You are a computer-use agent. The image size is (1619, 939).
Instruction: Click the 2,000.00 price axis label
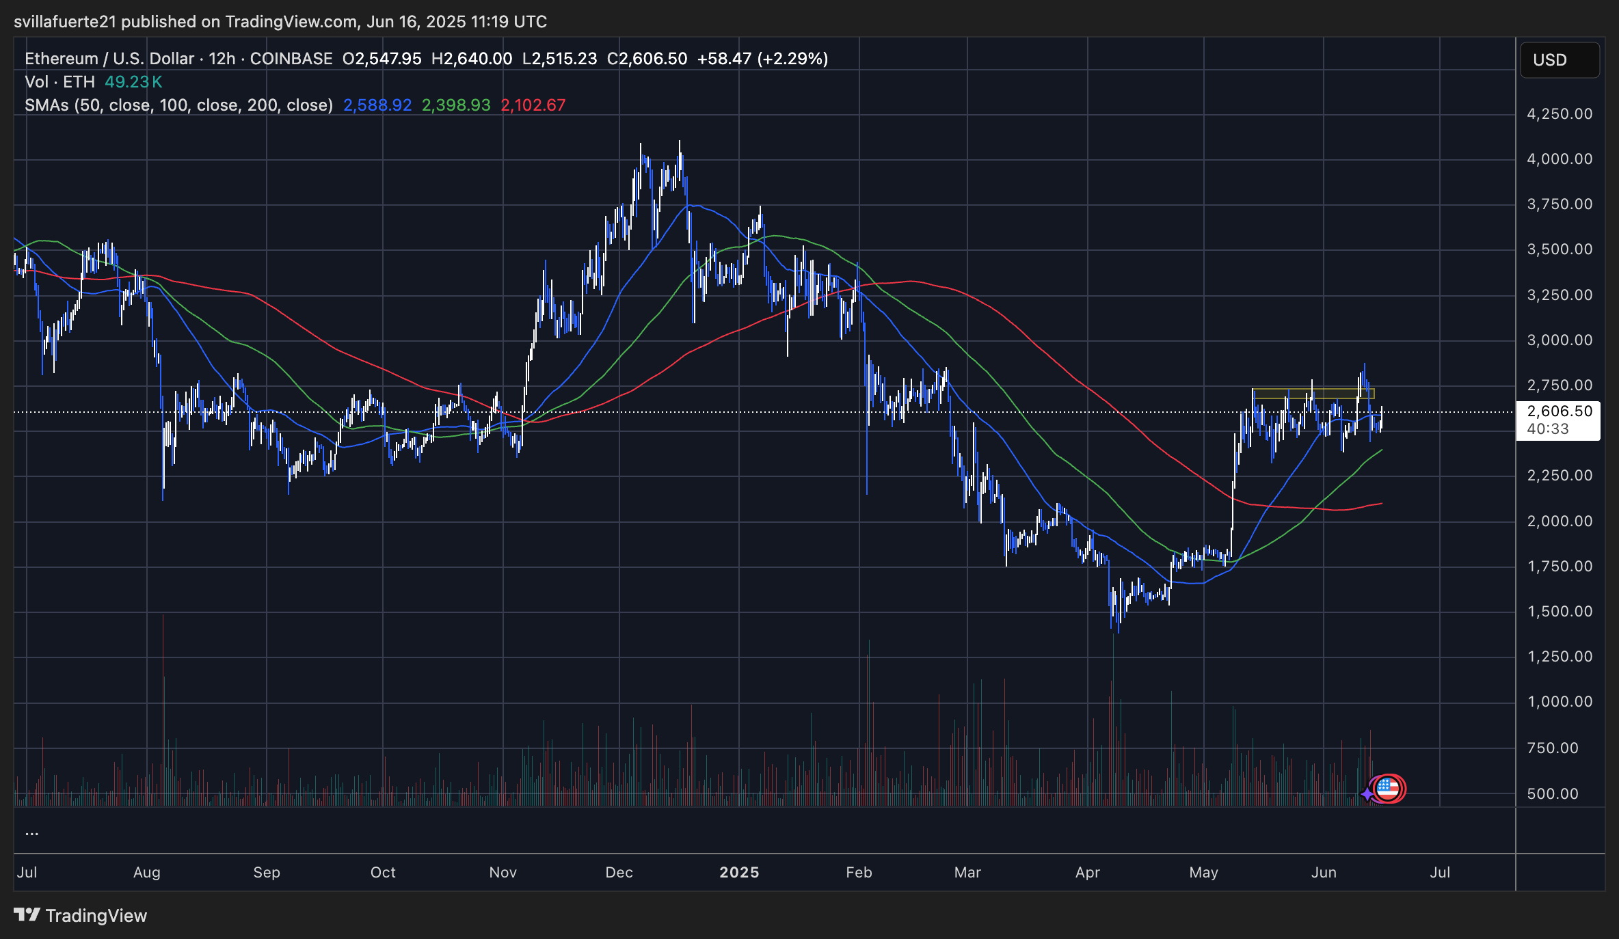click(1560, 521)
